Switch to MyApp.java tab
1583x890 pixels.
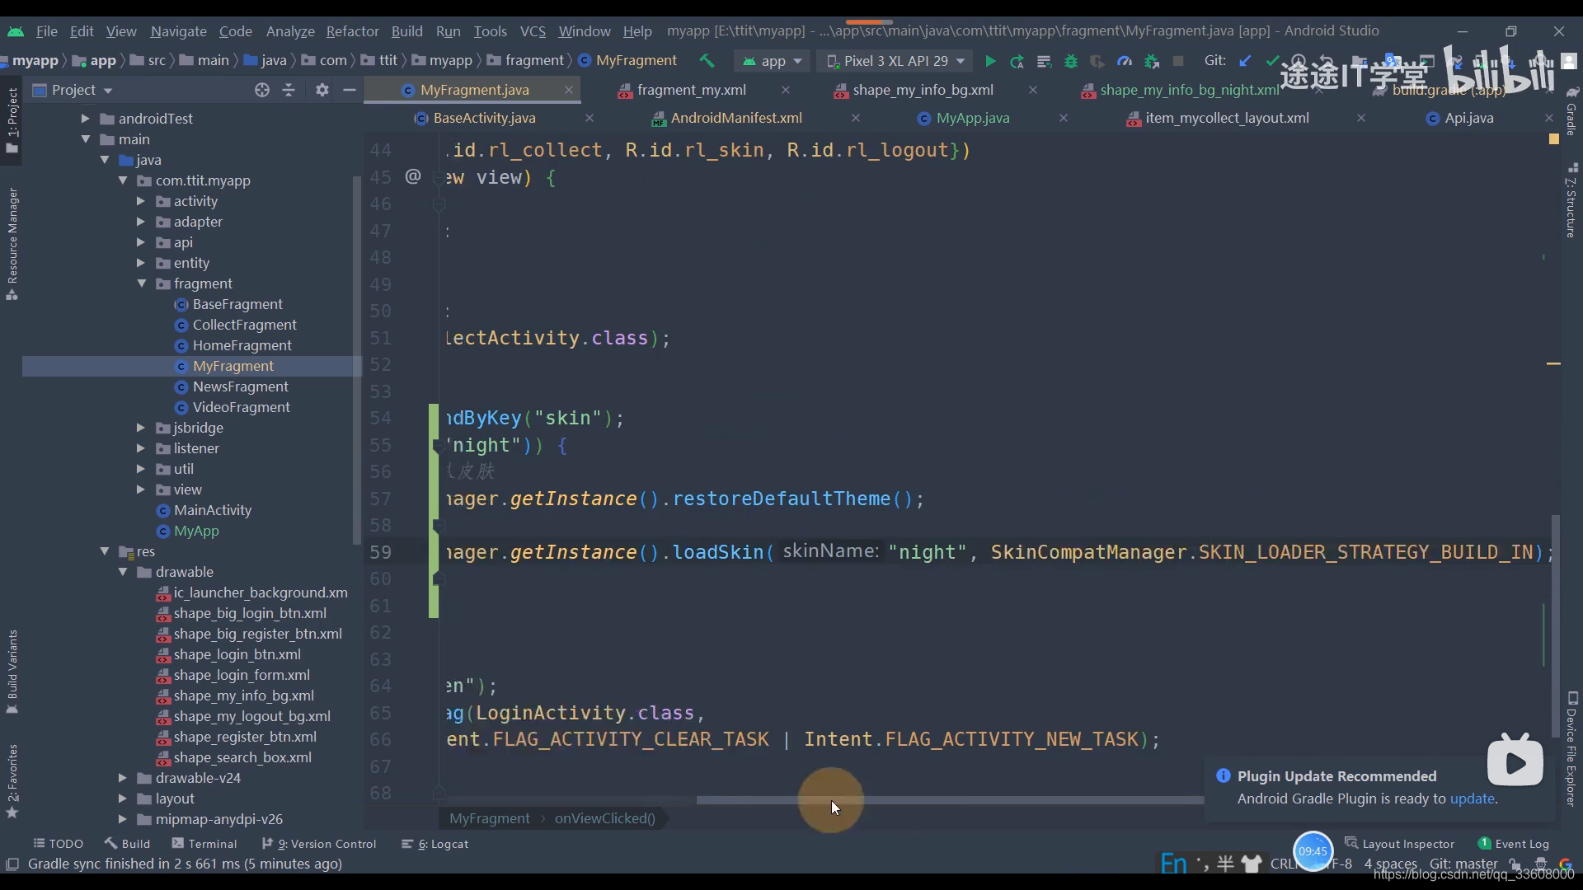pos(973,118)
